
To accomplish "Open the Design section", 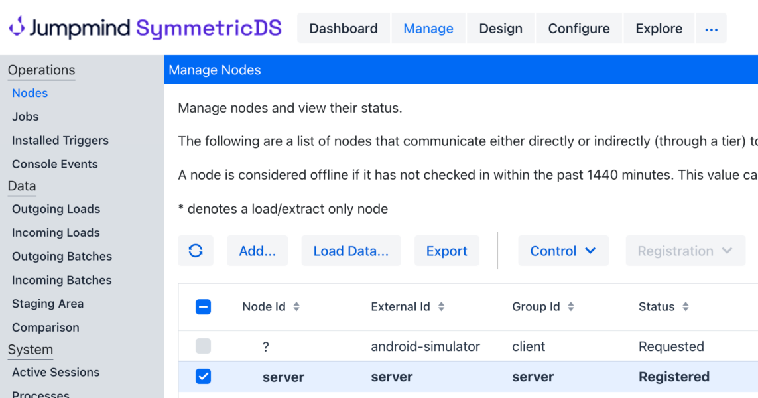I will tap(500, 28).
